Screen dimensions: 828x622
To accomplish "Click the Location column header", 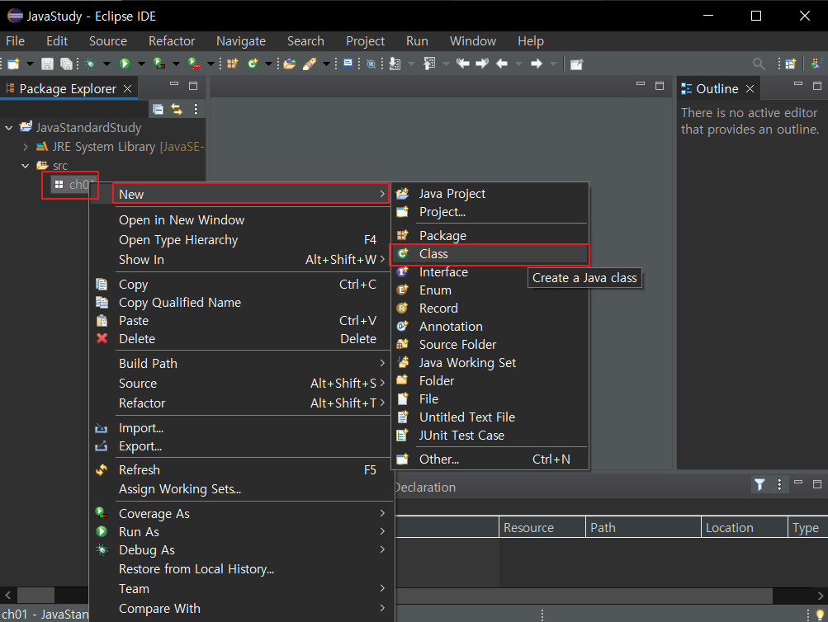I will tap(744, 528).
